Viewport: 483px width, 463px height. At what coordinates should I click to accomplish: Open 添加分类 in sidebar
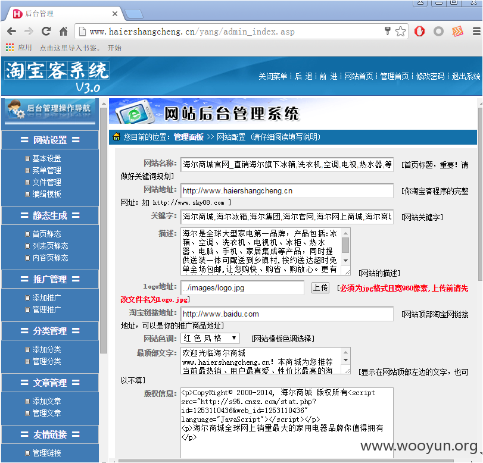click(x=46, y=349)
